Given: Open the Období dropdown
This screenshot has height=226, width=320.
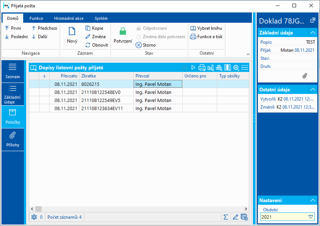Looking at the screenshot, I should point(310,217).
